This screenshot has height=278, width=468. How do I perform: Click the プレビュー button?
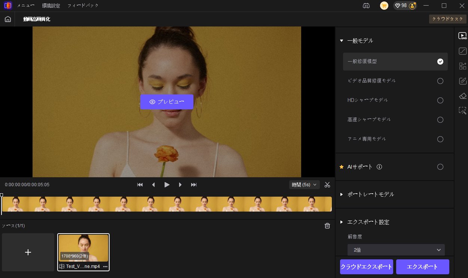pos(167,102)
